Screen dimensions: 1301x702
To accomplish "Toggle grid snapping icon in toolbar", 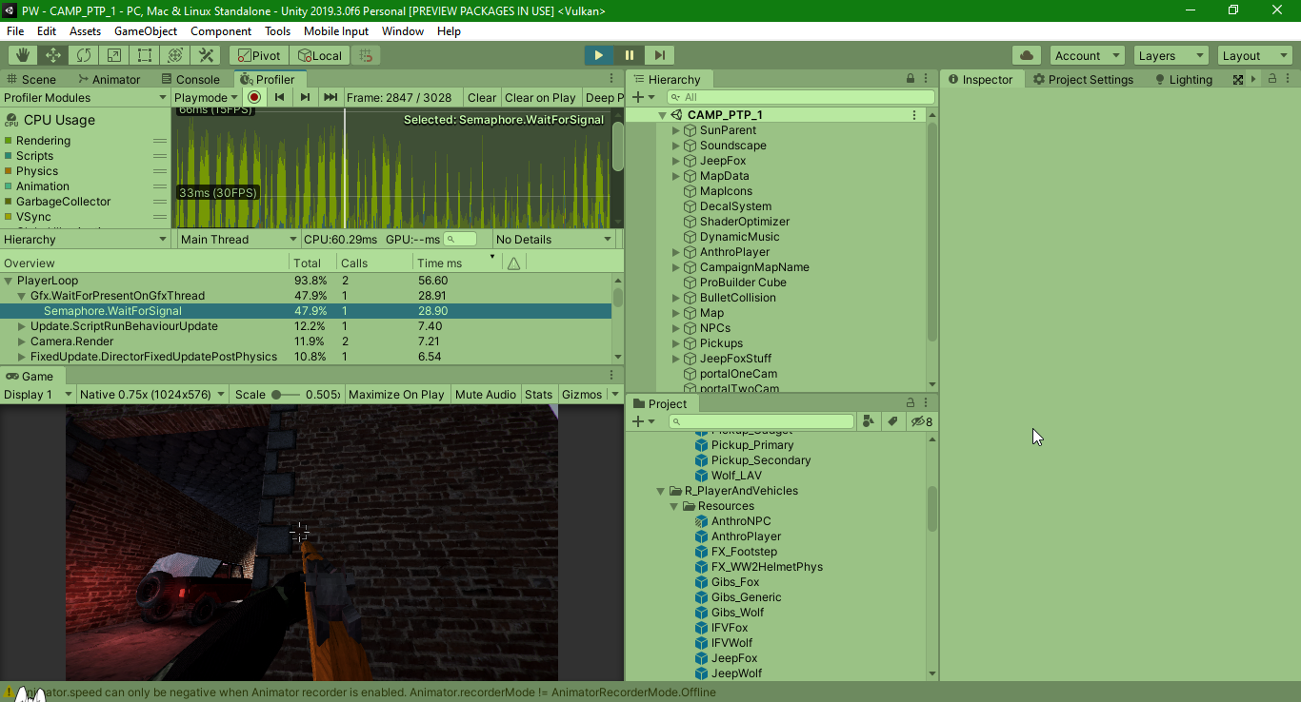I will (x=365, y=55).
